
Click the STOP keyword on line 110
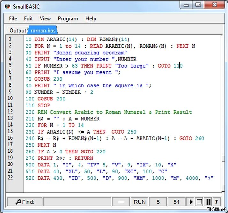[44, 106]
